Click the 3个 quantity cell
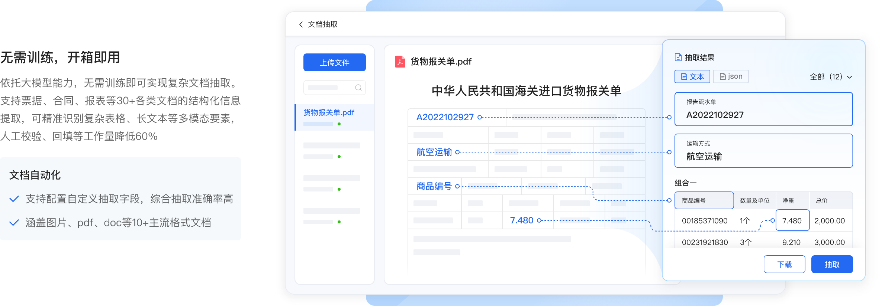The image size is (882, 308). click(746, 242)
